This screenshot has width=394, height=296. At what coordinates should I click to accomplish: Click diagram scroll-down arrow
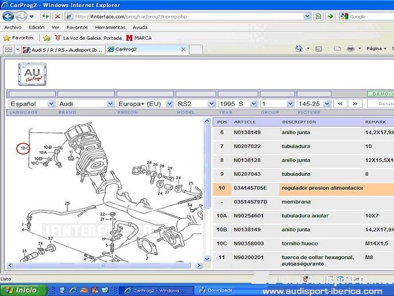[x=207, y=259]
